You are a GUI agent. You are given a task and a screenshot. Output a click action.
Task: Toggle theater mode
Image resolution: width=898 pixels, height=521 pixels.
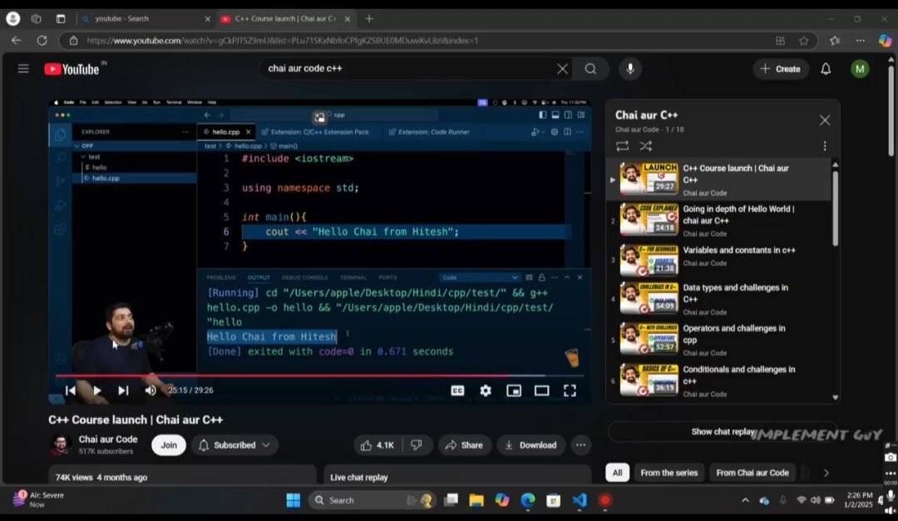point(542,391)
